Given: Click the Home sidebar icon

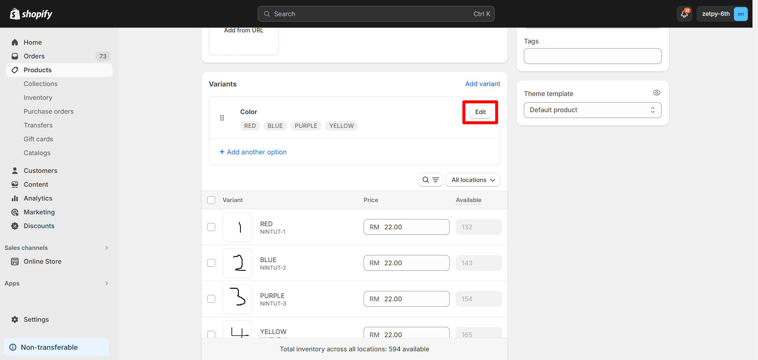Looking at the screenshot, I should [15, 42].
